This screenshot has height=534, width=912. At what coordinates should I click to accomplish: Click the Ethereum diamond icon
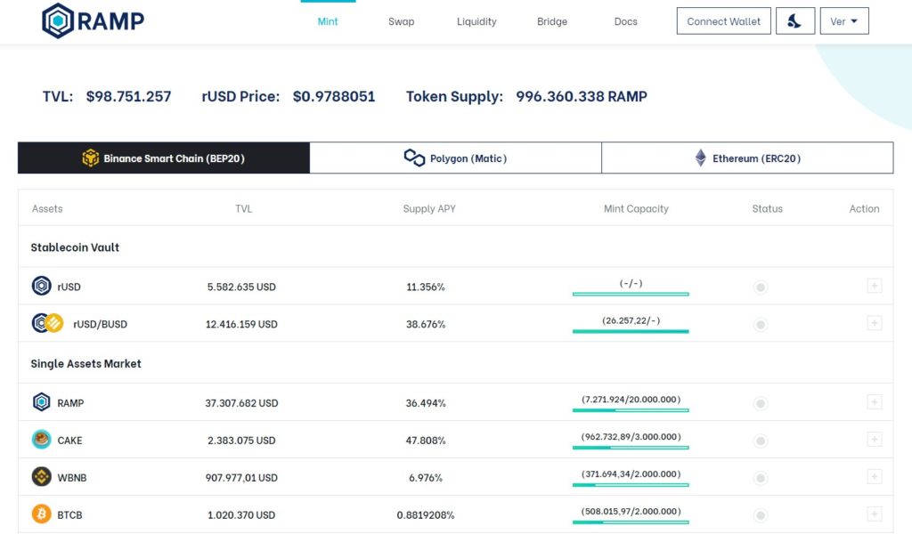pyautogui.click(x=701, y=158)
